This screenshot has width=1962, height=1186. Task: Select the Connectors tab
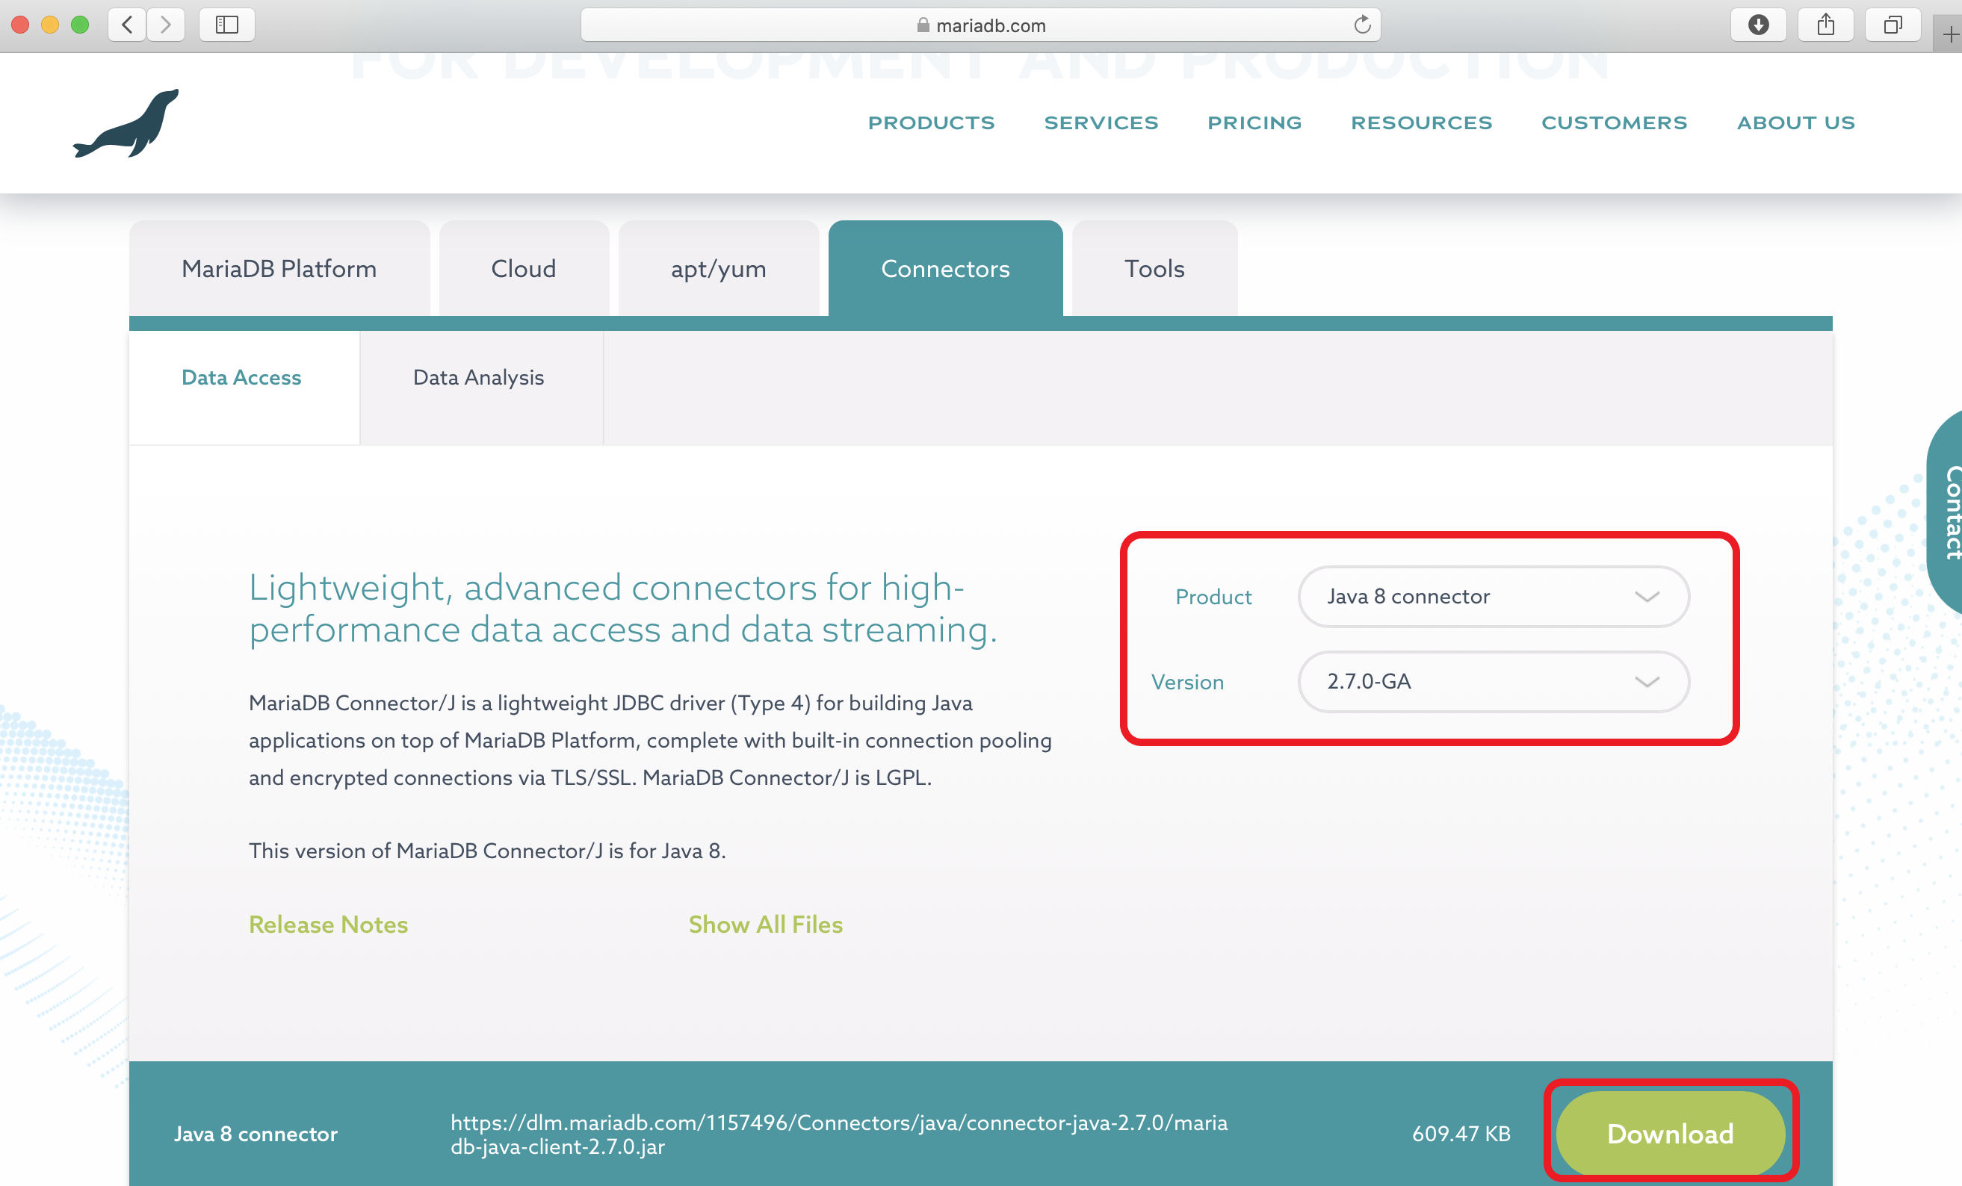tap(945, 268)
